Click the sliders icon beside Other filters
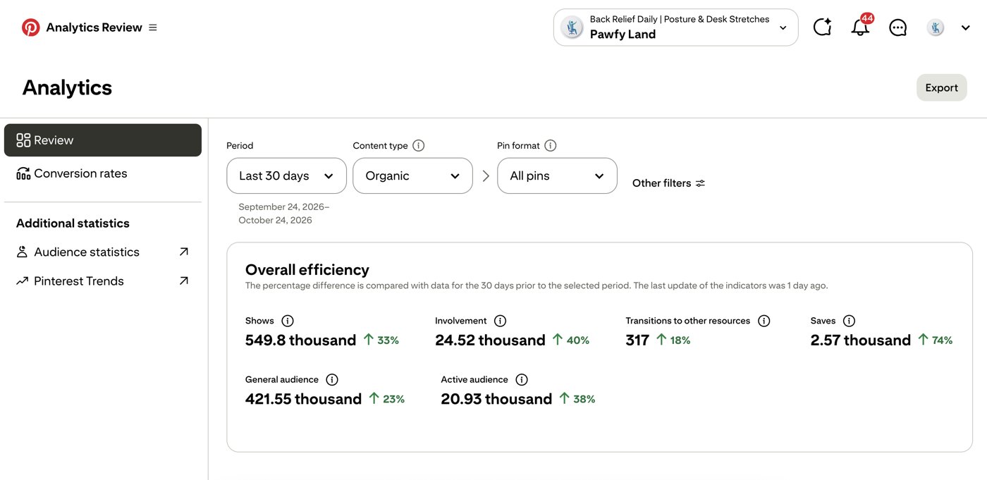The height and width of the screenshot is (480, 987). (700, 183)
